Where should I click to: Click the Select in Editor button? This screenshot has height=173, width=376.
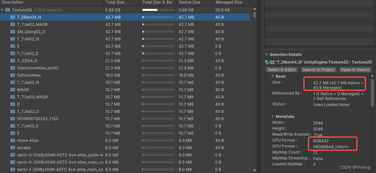coord(282,70)
